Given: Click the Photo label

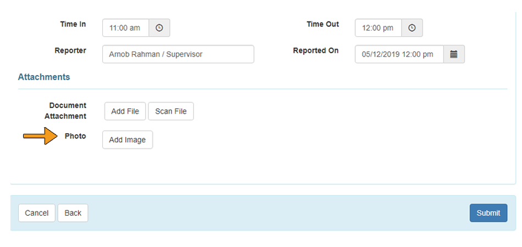Looking at the screenshot, I should (x=75, y=136).
